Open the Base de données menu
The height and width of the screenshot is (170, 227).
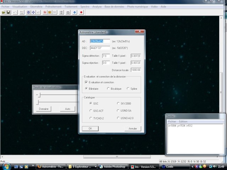point(114,7)
